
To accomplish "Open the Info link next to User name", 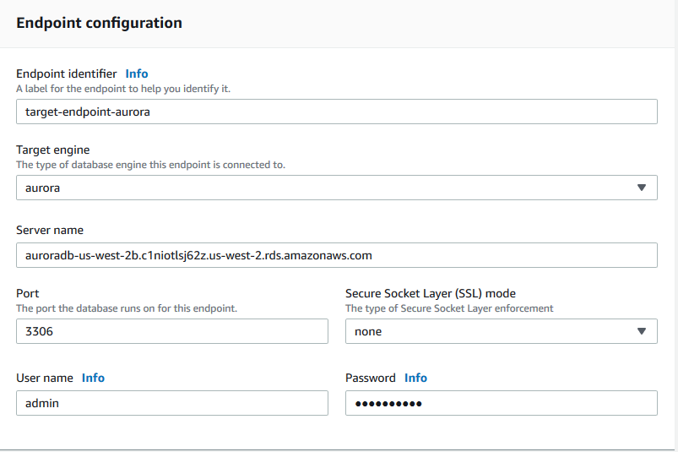I will 93,378.
